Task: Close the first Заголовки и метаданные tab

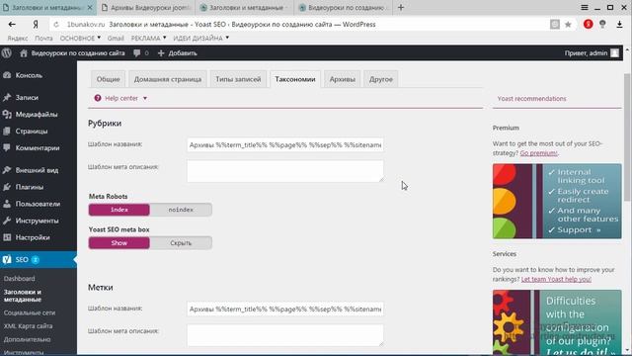Action: point(90,7)
